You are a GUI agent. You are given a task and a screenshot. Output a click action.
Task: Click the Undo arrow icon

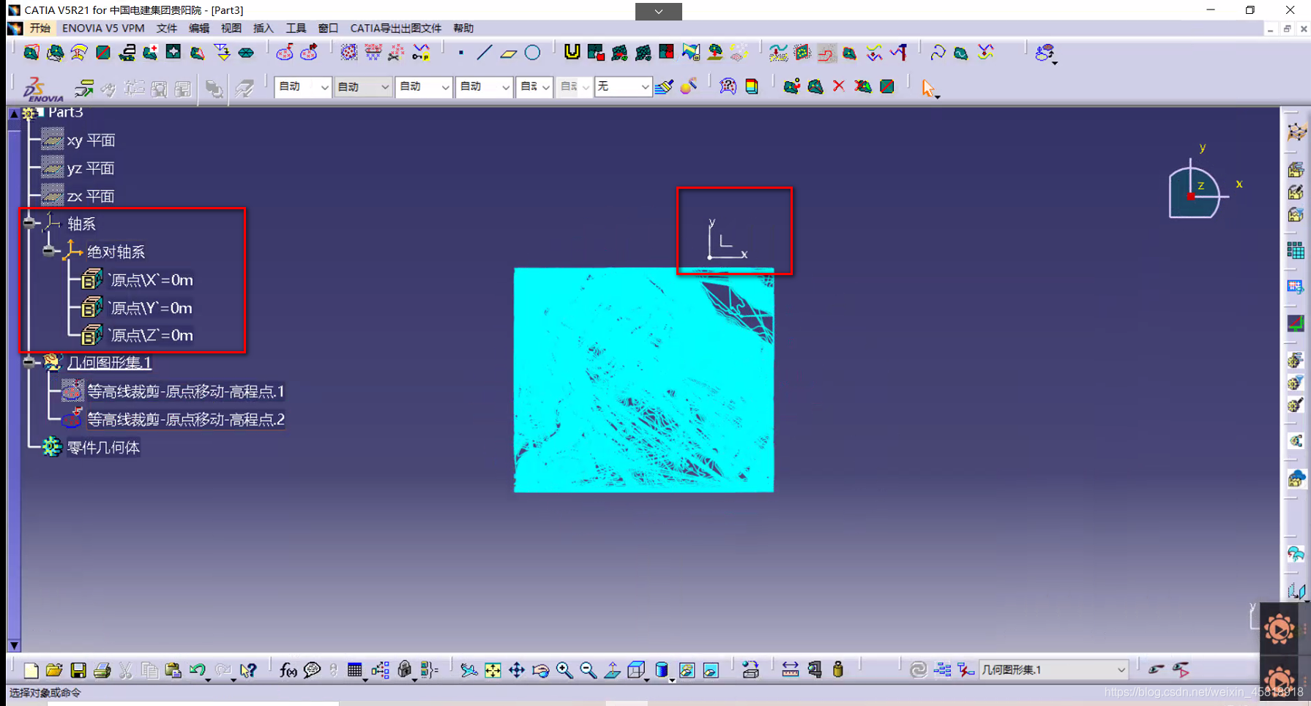197,670
